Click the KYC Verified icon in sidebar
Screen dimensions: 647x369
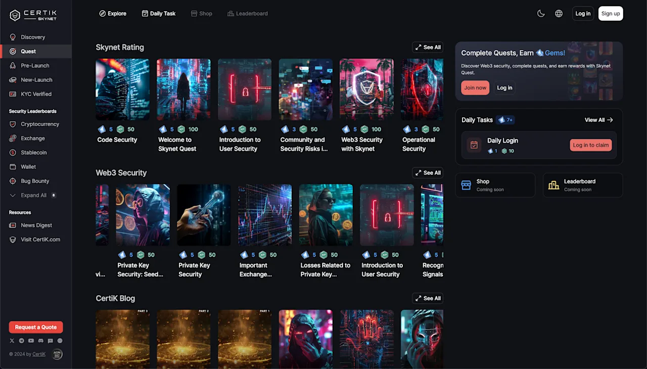(x=13, y=94)
